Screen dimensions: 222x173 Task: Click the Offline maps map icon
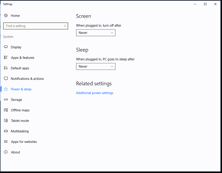click(6, 110)
